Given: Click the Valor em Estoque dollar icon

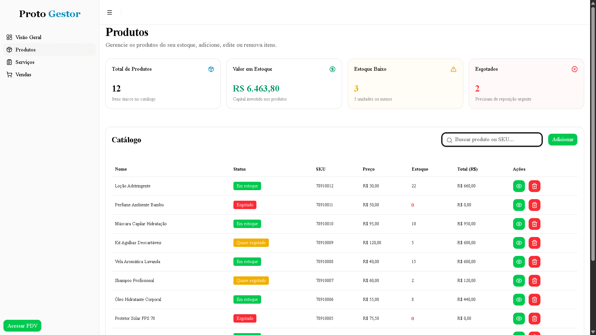Looking at the screenshot, I should [x=332, y=69].
